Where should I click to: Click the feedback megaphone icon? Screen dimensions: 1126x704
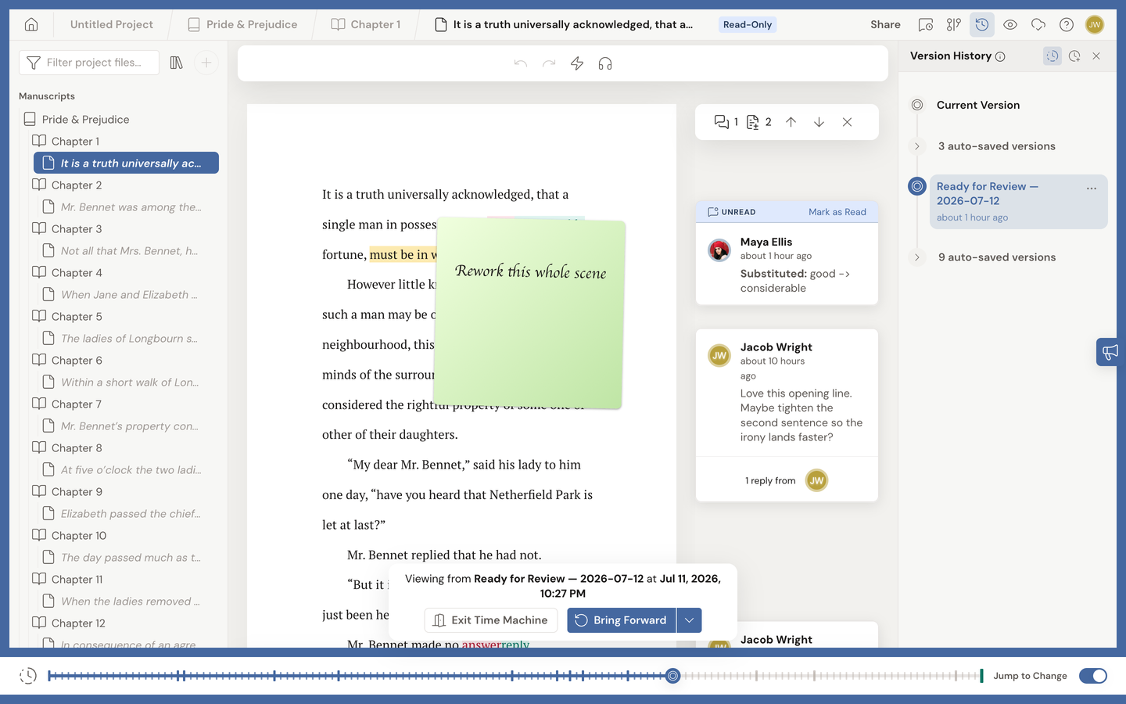tap(1110, 352)
